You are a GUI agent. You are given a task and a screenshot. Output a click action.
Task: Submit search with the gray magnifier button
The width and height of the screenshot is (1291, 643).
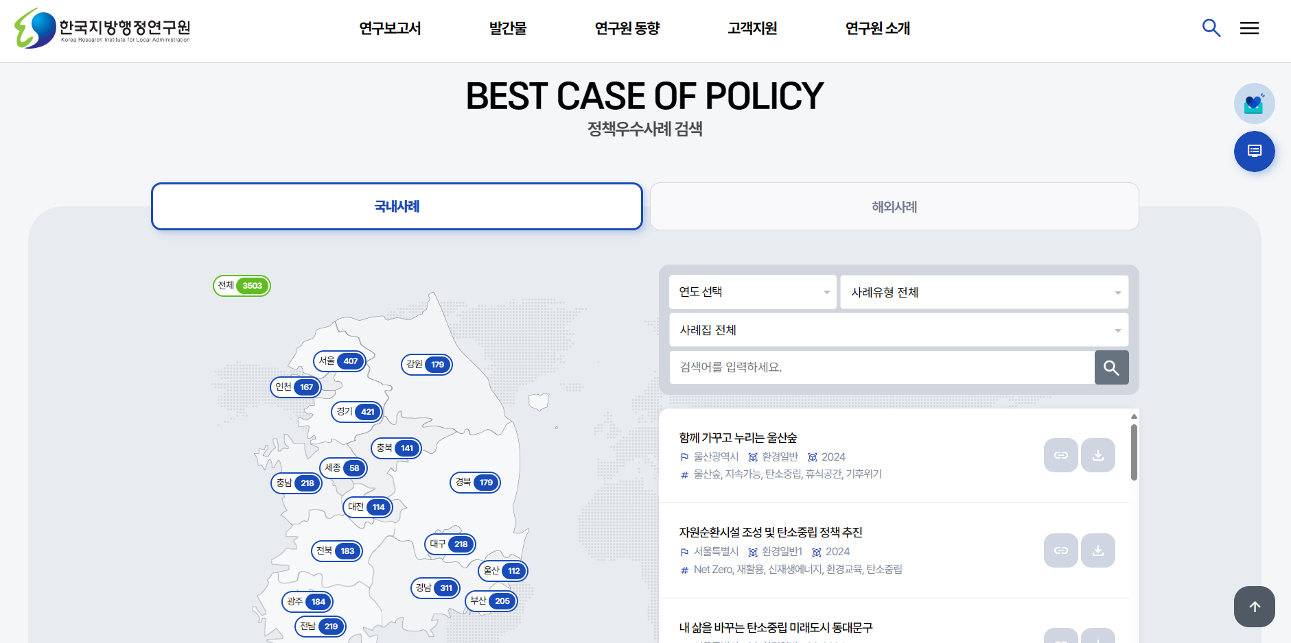(x=1111, y=367)
